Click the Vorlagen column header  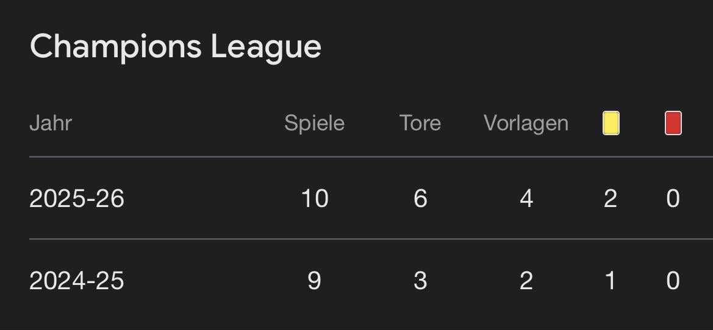pyautogui.click(x=526, y=123)
